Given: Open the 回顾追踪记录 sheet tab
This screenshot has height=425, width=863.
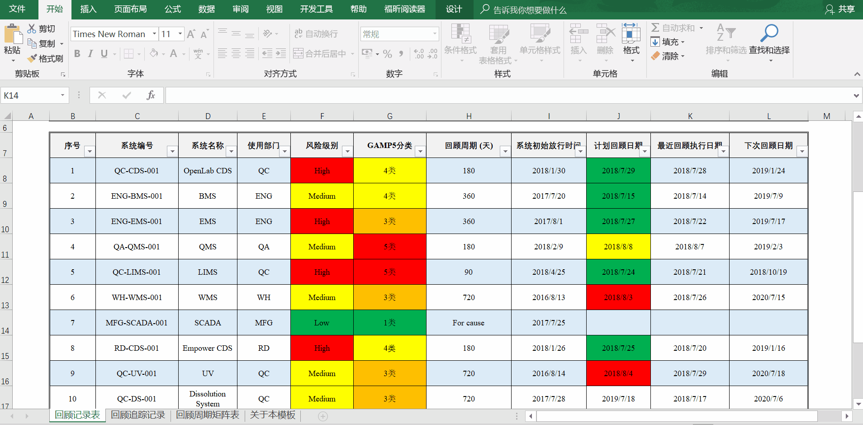Looking at the screenshot, I should click(x=138, y=415).
